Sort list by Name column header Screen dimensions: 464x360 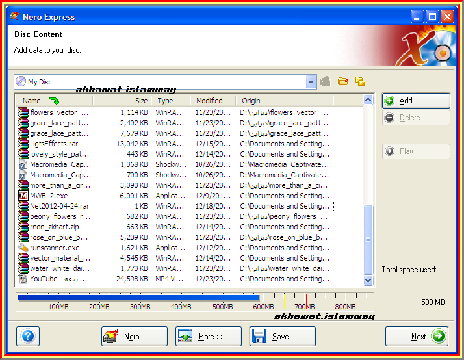tap(54, 101)
